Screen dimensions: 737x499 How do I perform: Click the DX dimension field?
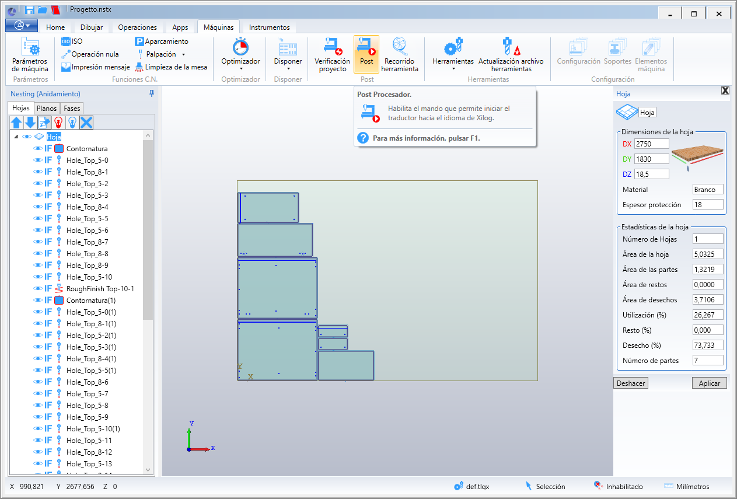[x=652, y=144]
